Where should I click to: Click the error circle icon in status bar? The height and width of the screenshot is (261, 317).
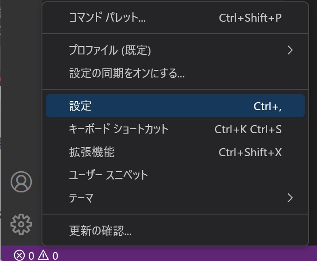click(x=19, y=255)
